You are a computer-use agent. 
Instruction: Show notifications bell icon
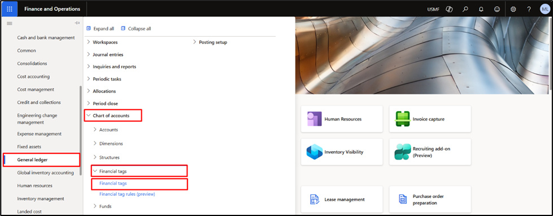[x=481, y=10]
